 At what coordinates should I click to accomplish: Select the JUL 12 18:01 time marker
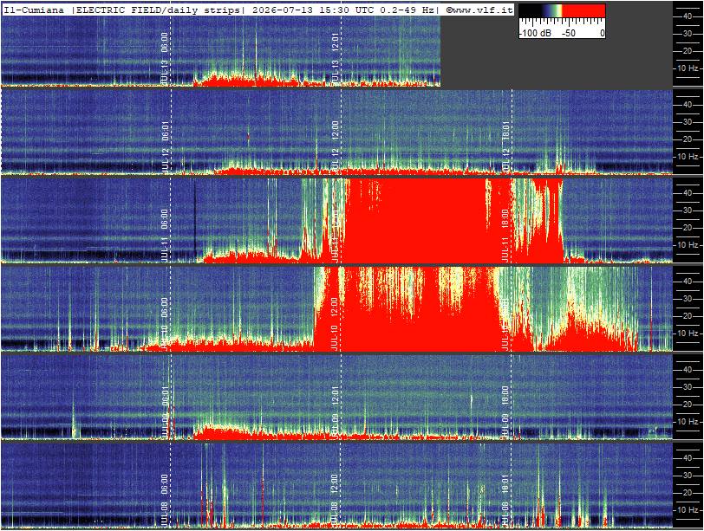coord(505,146)
